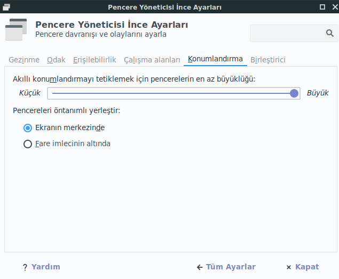Maximize the window with the square button
This screenshot has width=339, height=279.
point(322,7)
